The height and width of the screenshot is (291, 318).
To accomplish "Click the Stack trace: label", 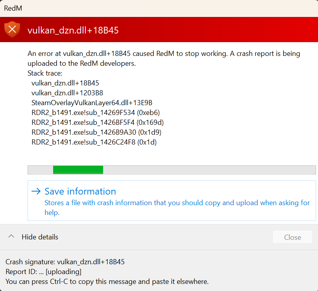I will 45,73.
